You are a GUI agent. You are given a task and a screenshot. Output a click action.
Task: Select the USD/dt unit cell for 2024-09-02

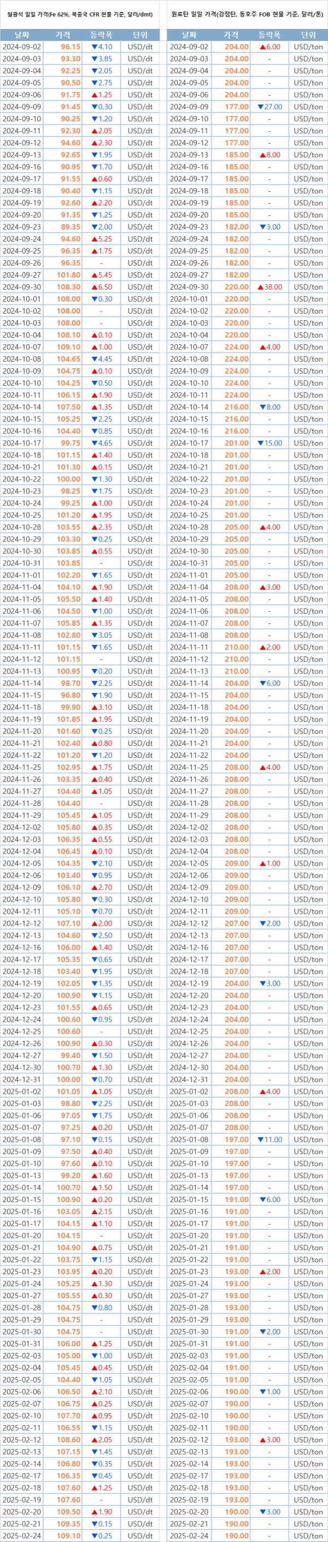(140, 46)
